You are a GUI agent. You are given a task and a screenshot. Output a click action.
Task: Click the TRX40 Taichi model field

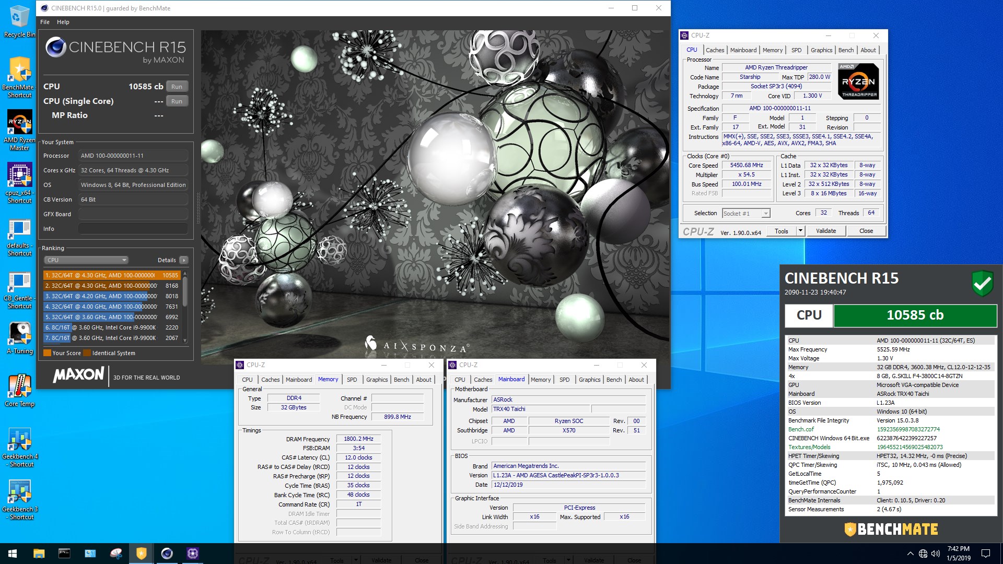click(540, 409)
